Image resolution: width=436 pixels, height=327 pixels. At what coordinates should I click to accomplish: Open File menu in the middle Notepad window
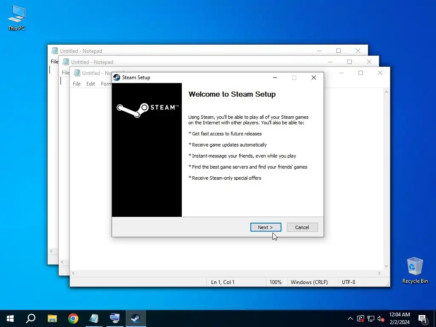click(x=65, y=72)
